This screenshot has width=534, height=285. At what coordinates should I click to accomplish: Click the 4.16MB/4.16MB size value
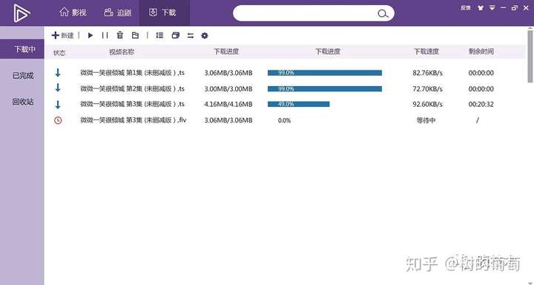click(228, 104)
